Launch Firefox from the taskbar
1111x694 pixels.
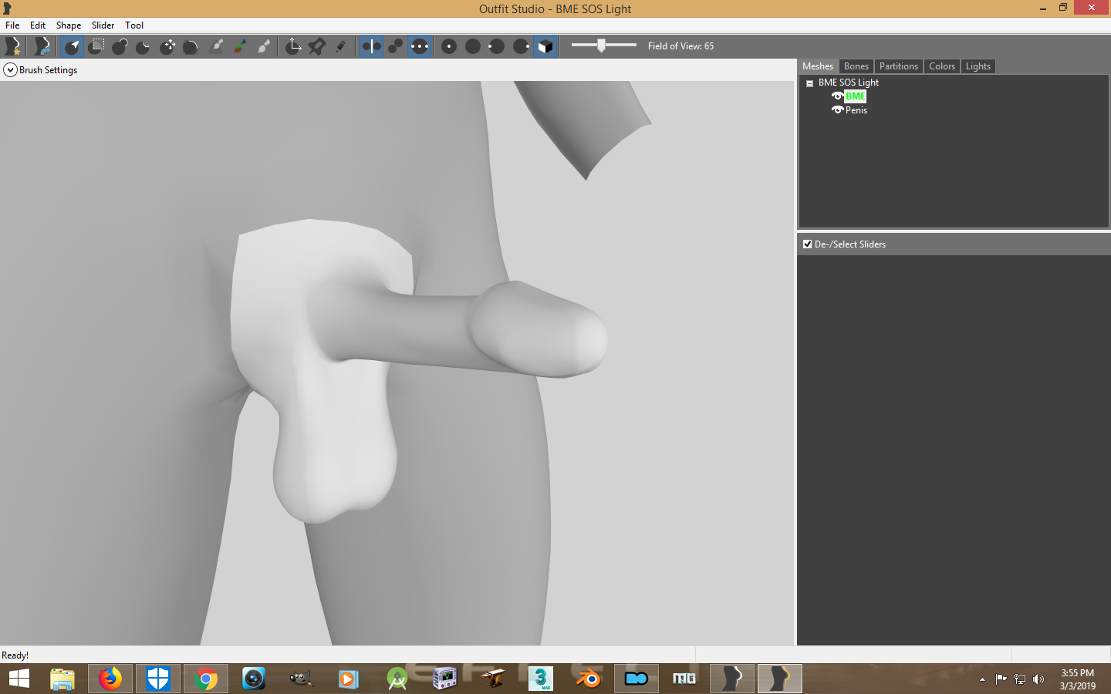[110, 679]
